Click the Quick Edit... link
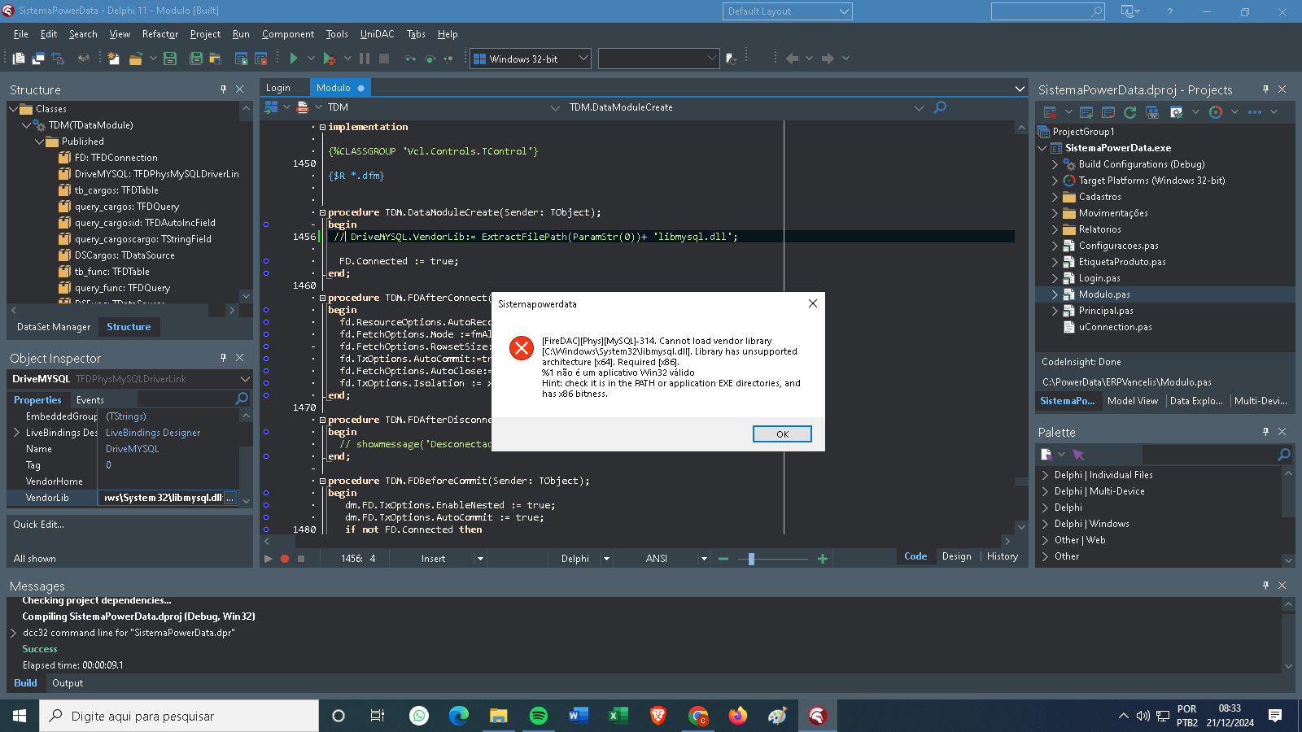 38,525
